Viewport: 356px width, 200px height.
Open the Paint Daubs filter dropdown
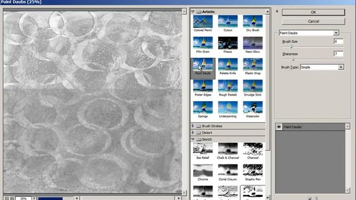point(336,33)
